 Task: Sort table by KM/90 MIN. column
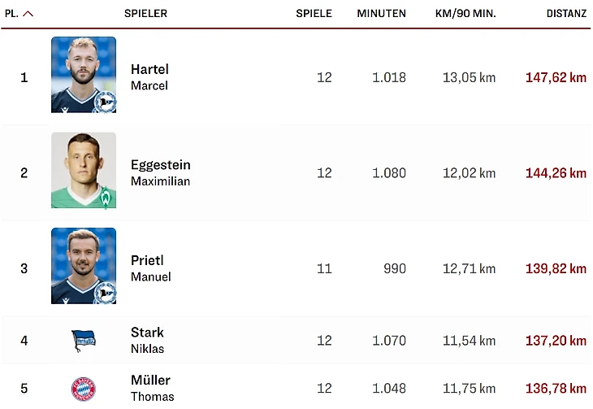coord(465,14)
